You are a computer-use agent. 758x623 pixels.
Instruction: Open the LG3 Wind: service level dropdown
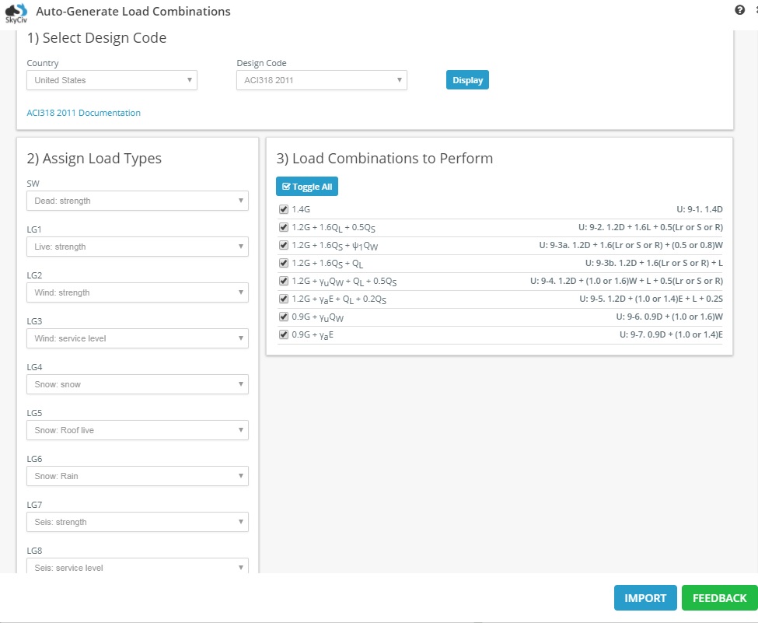point(138,338)
